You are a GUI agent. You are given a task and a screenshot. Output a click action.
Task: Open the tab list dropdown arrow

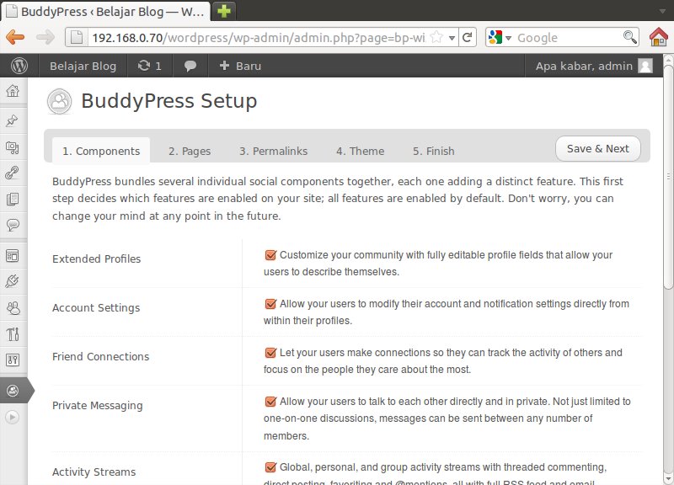662,11
